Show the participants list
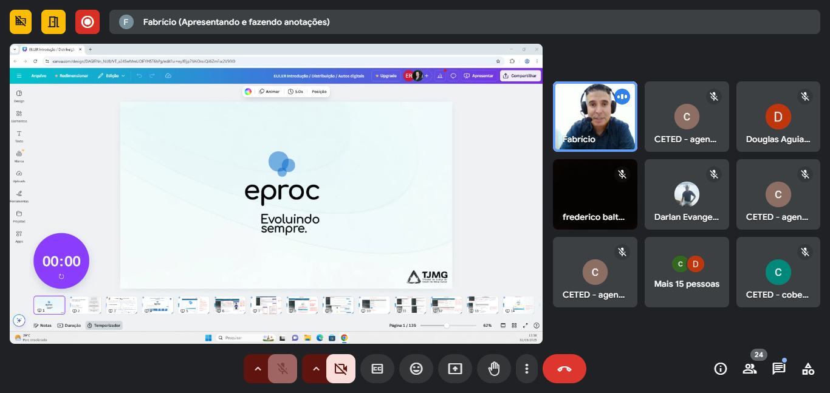 point(750,369)
